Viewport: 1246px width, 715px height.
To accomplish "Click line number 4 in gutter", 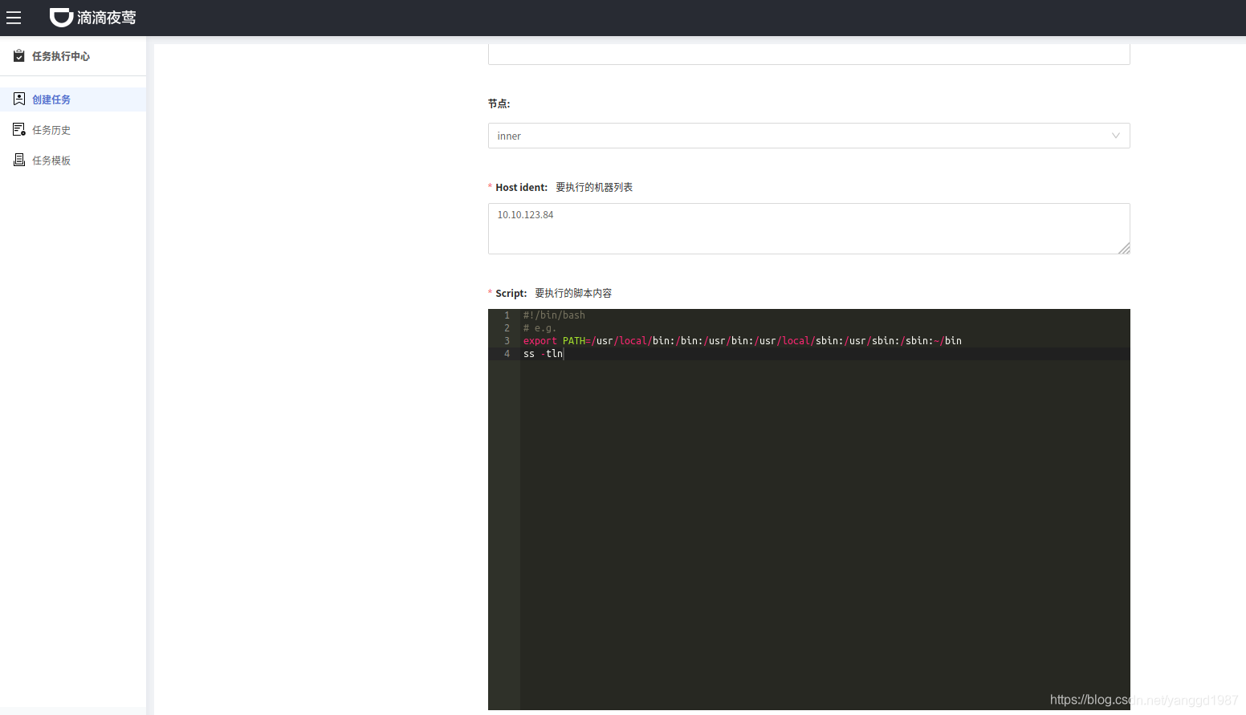I will coord(507,354).
